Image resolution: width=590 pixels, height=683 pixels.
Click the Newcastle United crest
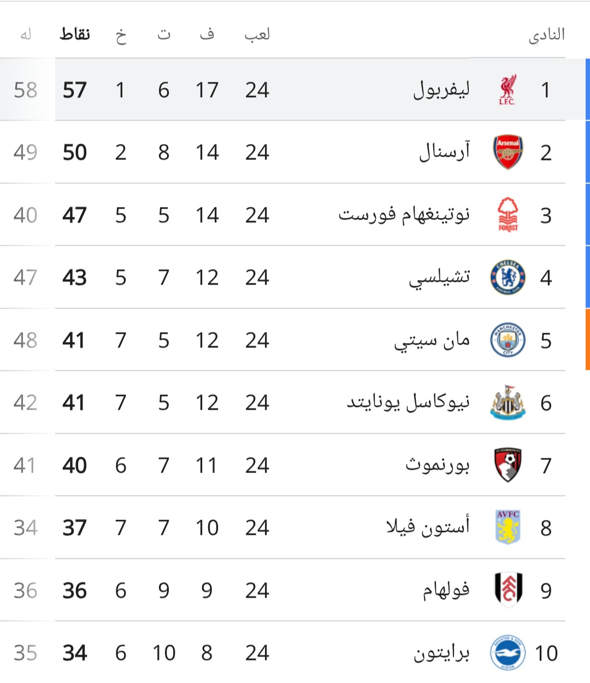click(508, 403)
